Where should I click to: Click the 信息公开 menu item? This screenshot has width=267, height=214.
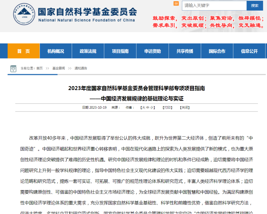249,51
